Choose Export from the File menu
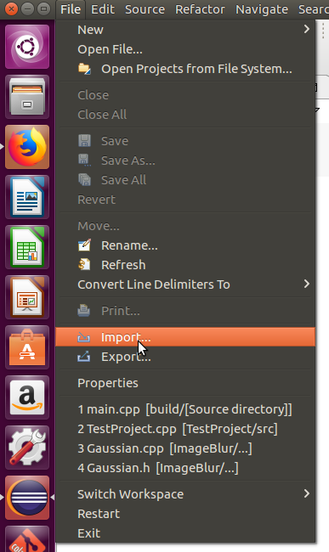Screen dimensions: 329x552 tap(185, 357)
